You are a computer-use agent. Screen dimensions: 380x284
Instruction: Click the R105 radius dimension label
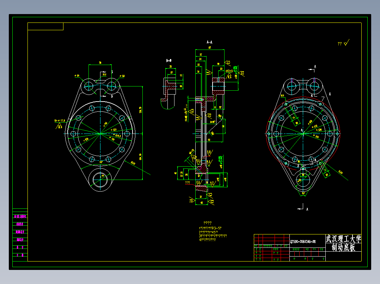pos(133,163)
